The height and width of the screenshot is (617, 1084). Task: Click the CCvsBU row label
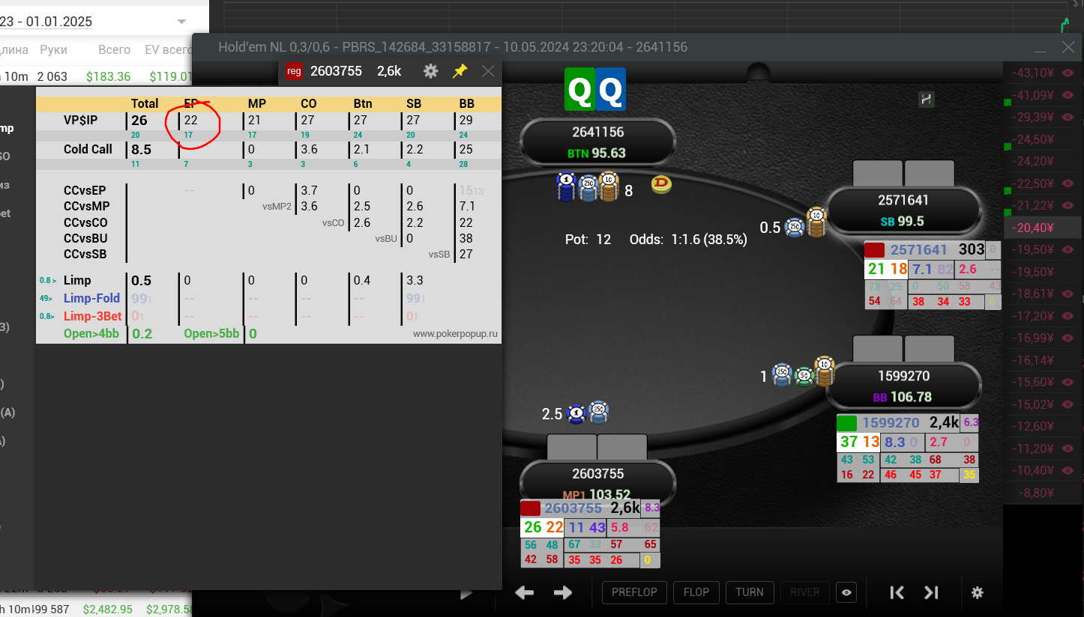pos(85,239)
